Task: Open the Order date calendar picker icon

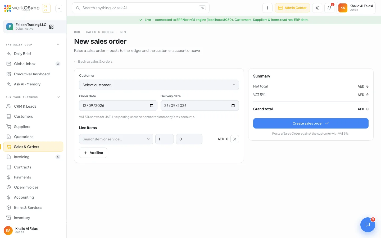Action: (x=152, y=106)
